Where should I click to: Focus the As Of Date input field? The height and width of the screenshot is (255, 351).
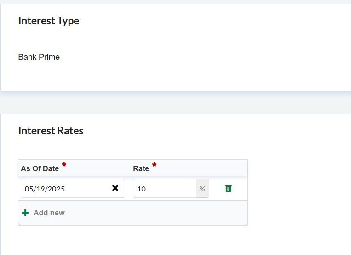pos(73,188)
